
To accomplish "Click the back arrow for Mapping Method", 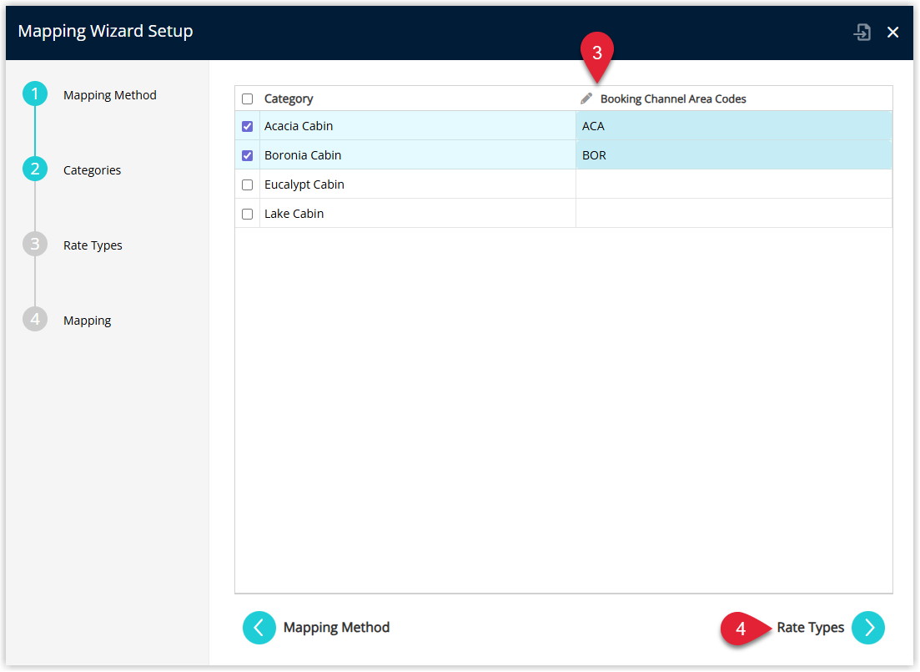I will (x=259, y=628).
